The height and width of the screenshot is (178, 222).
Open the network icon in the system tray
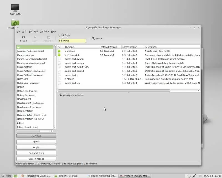[x=194, y=176]
